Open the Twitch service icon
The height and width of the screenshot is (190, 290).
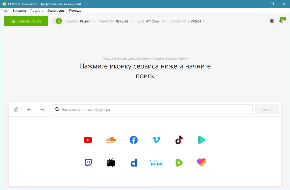pyautogui.click(x=88, y=163)
